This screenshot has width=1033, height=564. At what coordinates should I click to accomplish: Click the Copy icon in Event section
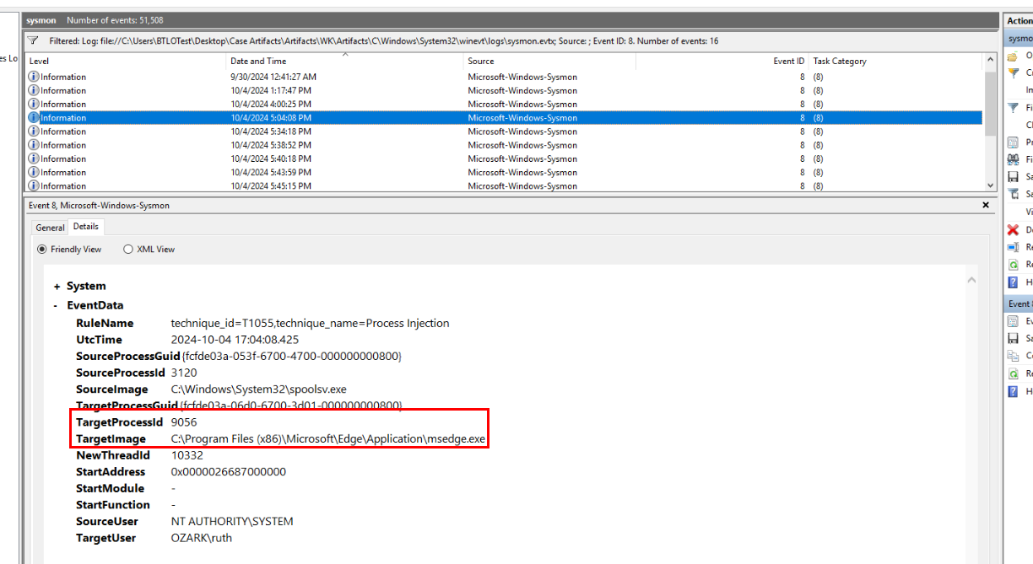[x=1013, y=356]
